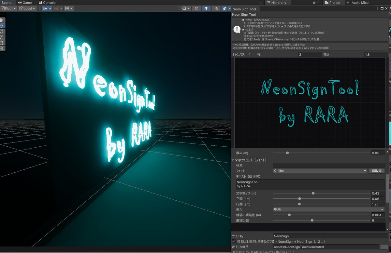Toggle the Hierarchy panel lock icon
391x253 pixels.
pyautogui.click(x=314, y=3)
